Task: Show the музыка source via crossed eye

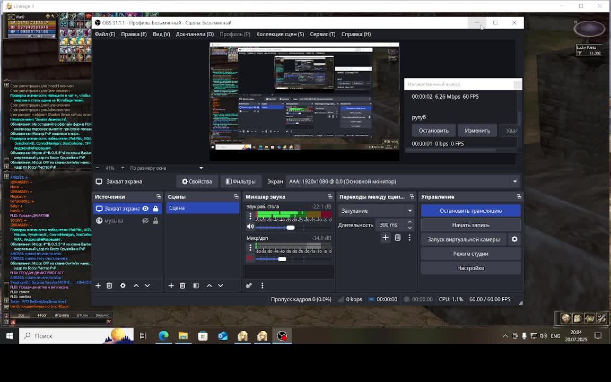Action: point(145,221)
